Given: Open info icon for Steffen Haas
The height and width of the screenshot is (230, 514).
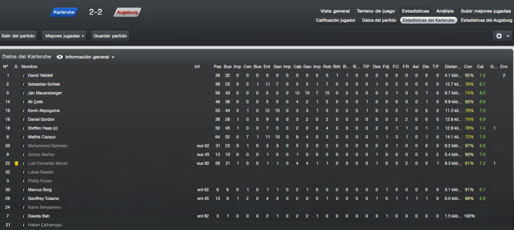Looking at the screenshot, I should pos(24,128).
